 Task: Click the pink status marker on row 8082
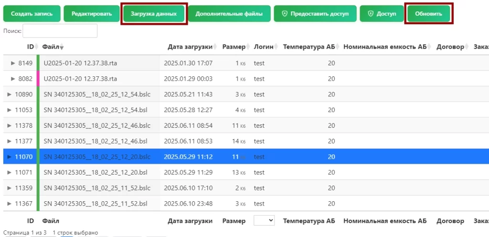tap(38, 79)
